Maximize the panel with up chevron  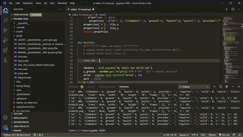[233, 86]
